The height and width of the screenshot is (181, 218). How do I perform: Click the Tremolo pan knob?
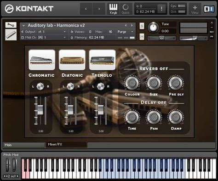click(x=101, y=86)
